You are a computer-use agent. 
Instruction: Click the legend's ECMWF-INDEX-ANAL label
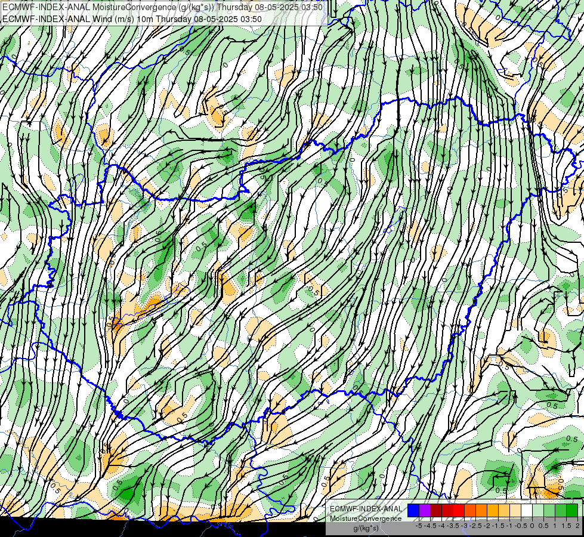click(366, 509)
